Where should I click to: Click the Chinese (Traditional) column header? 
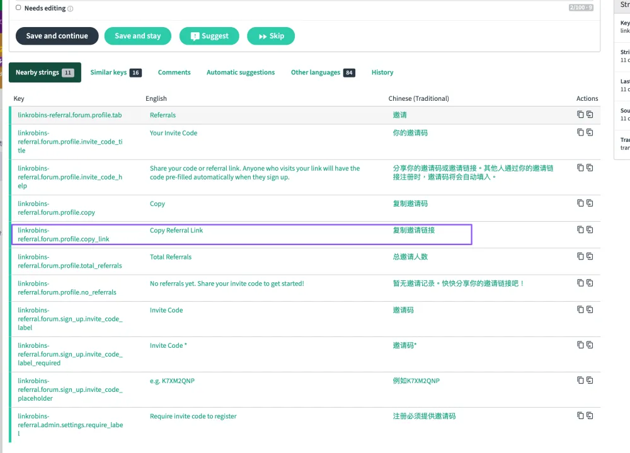pos(419,98)
